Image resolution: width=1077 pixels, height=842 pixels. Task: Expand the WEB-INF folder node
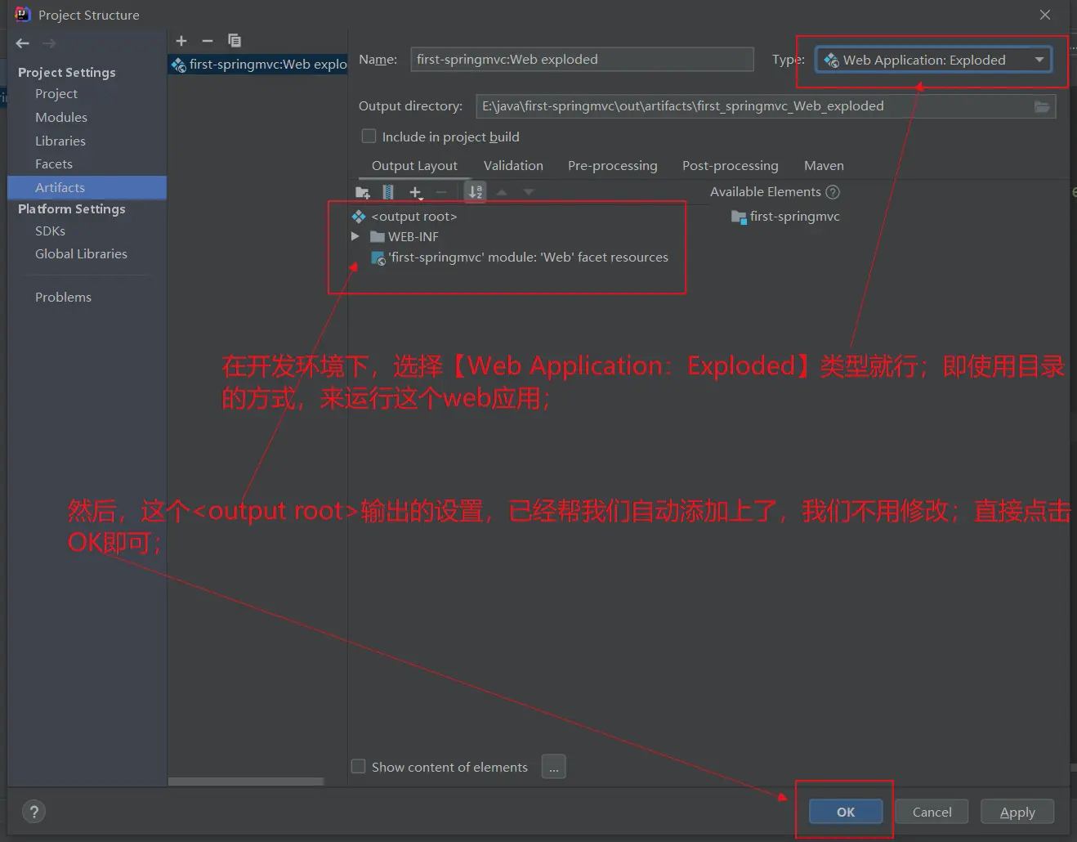point(355,236)
